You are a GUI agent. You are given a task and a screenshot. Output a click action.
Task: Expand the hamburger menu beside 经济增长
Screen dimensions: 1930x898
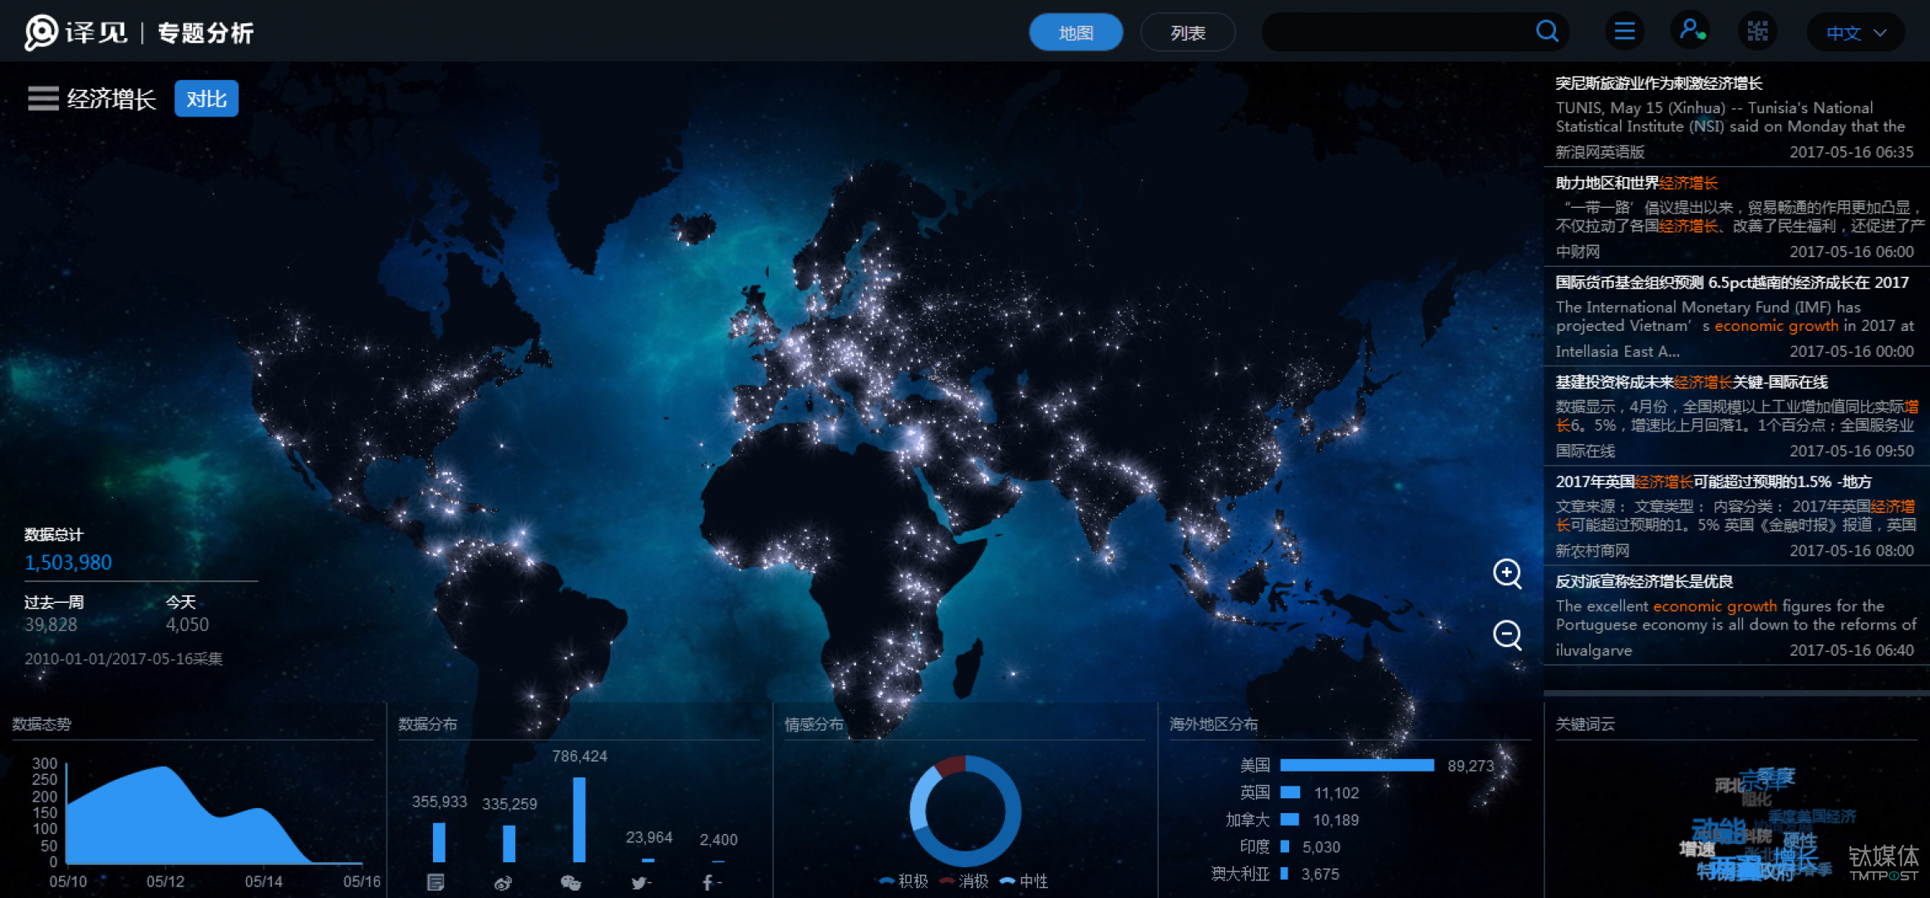43,99
